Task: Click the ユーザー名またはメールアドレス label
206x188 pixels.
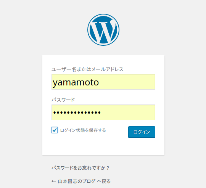Action: point(87,69)
